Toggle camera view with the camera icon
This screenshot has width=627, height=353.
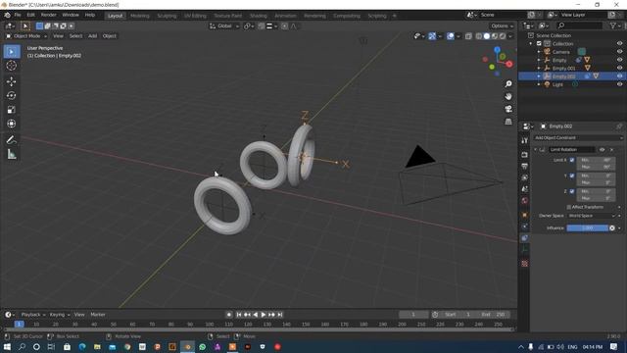click(x=508, y=109)
